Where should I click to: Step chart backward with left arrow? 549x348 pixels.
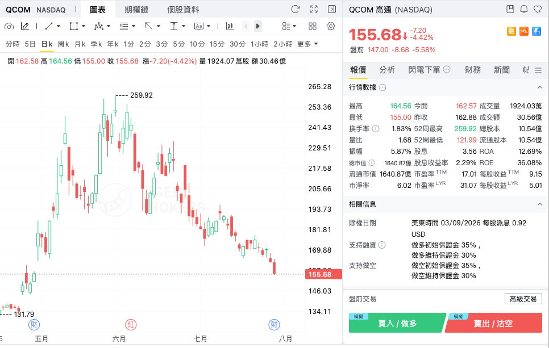coord(246,26)
